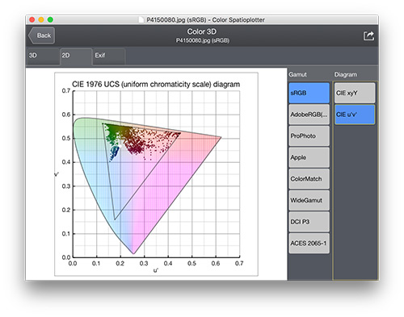404x317 pixels.
Task: Switch to the 3D tab
Action: [x=43, y=56]
